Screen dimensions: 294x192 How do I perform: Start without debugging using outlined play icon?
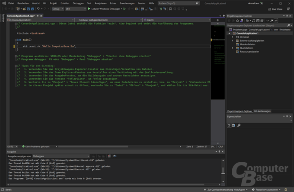point(124,9)
